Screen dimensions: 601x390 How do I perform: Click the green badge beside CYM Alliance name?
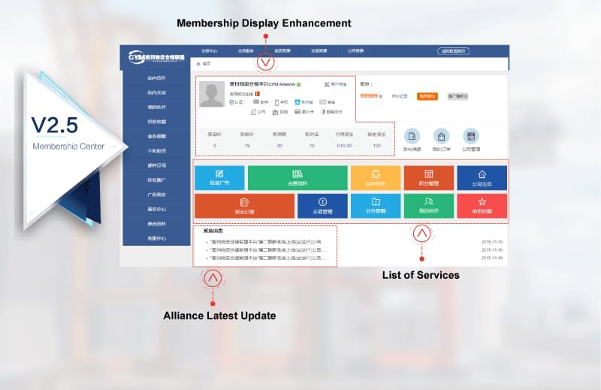tap(298, 84)
